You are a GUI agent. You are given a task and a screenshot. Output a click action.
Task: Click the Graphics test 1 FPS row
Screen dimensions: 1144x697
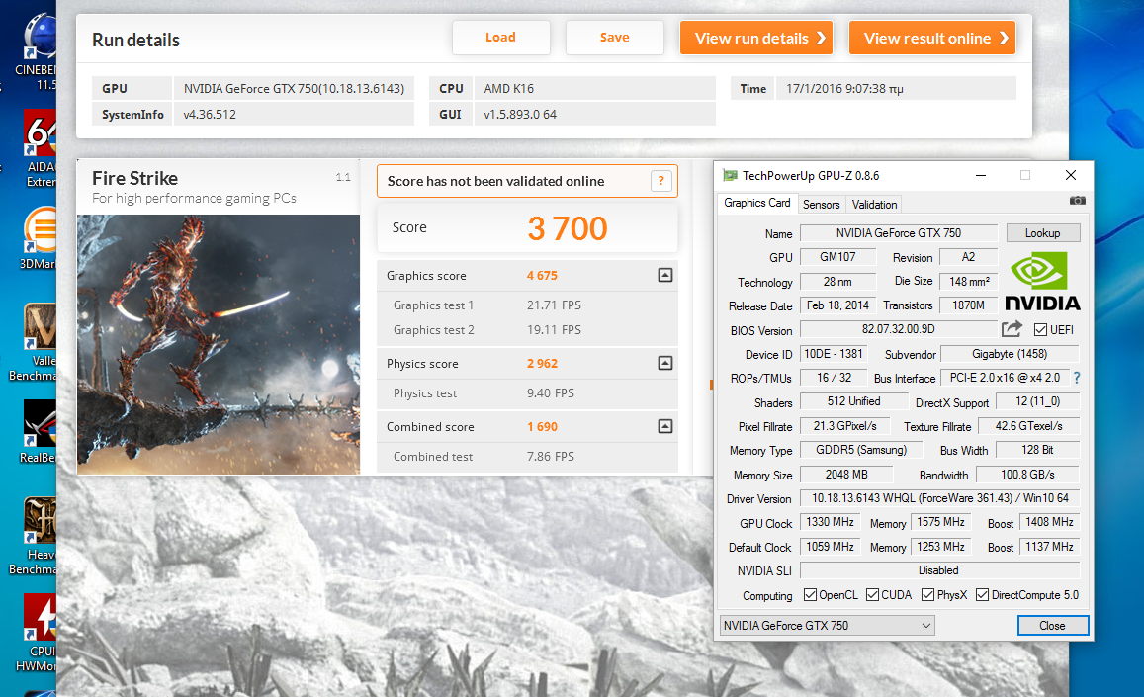click(527, 305)
